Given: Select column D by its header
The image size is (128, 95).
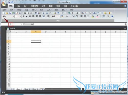Looking at the screenshot, I should click(46, 32).
